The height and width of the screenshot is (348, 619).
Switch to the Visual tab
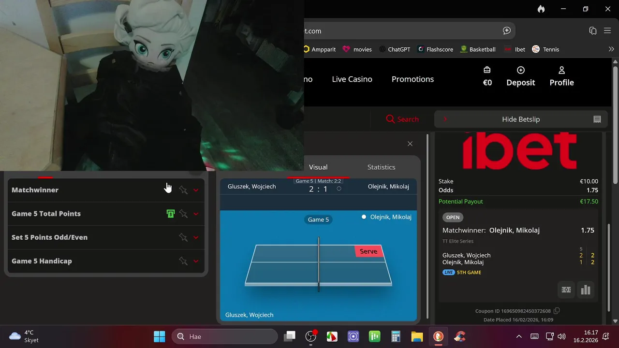[x=318, y=167]
